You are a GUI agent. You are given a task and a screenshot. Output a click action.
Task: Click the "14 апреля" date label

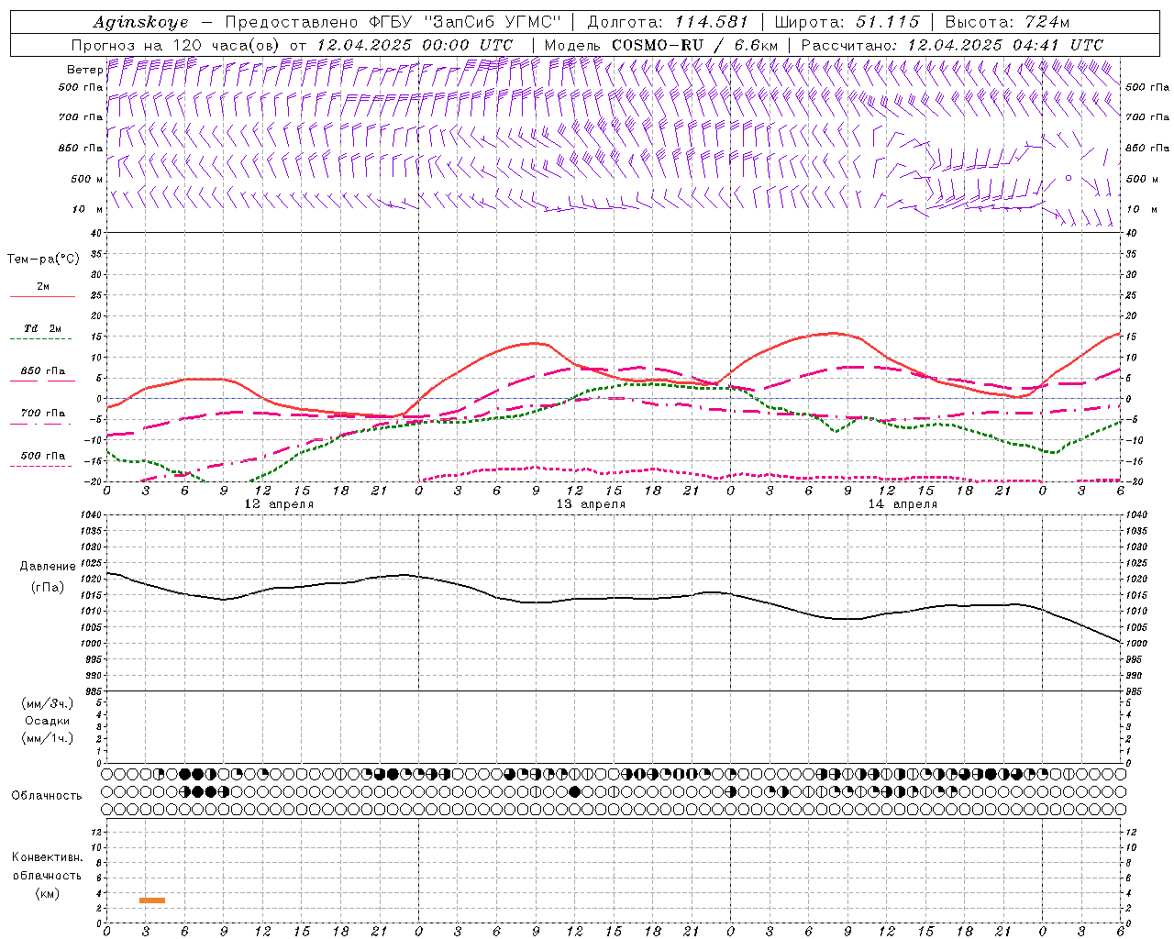click(x=903, y=504)
